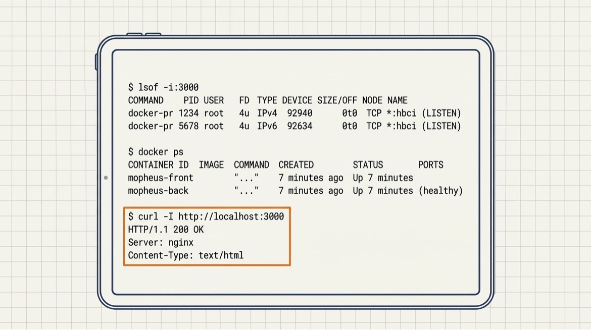Click the mopheus-back container name
The height and width of the screenshot is (330, 591).
click(x=158, y=191)
